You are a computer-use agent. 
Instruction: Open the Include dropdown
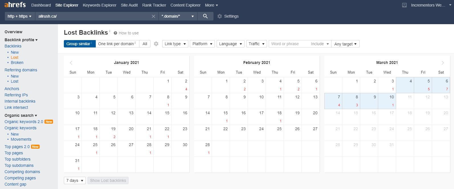320,44
